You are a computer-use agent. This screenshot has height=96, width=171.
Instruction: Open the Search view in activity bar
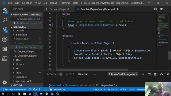[x=5, y=20]
